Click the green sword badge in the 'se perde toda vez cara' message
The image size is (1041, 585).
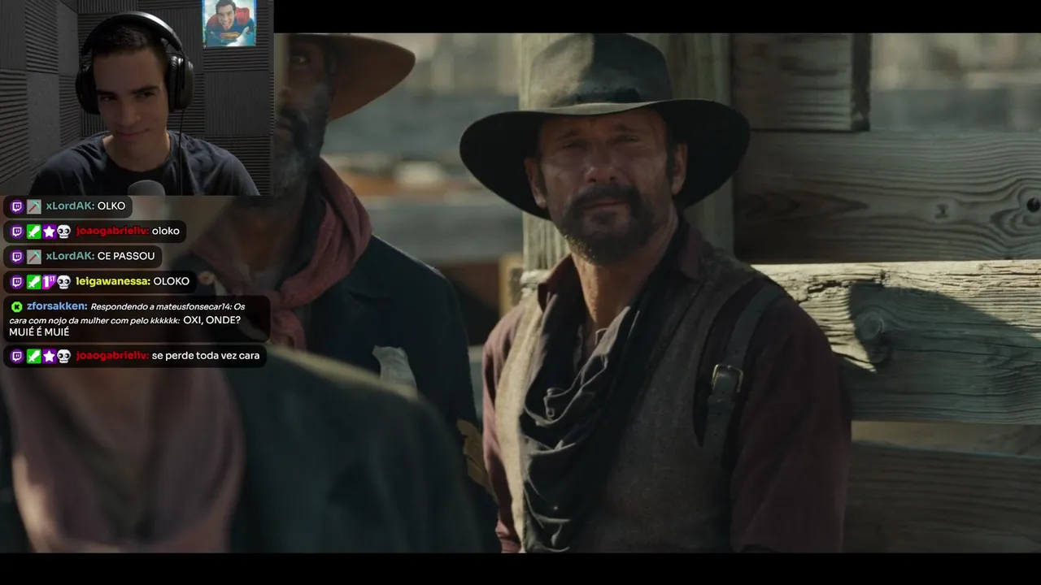[x=33, y=356]
